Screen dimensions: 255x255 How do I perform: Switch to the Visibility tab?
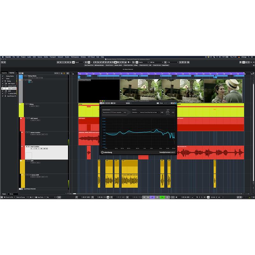(12, 73)
